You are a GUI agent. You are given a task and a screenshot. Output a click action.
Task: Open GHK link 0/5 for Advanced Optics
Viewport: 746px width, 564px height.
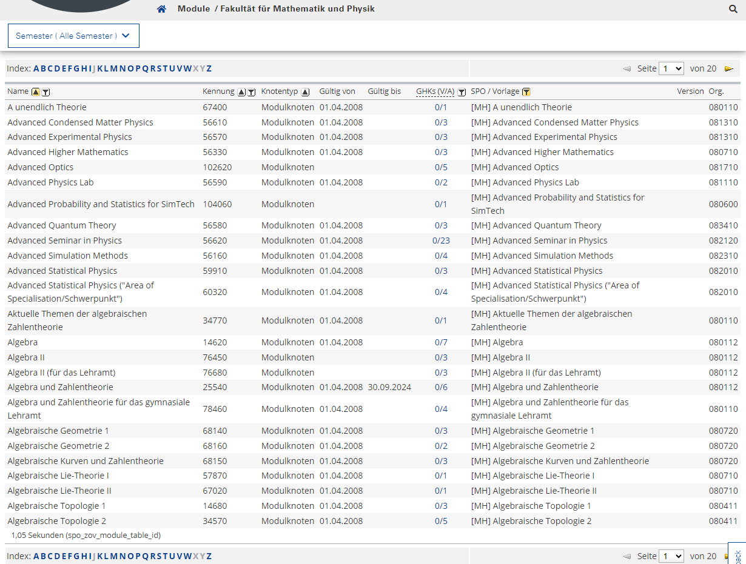441,167
